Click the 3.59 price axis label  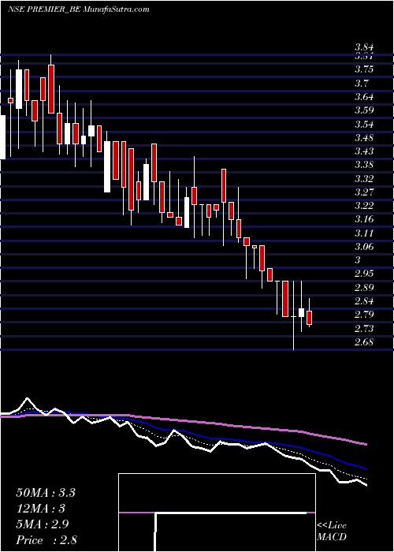coord(364,110)
